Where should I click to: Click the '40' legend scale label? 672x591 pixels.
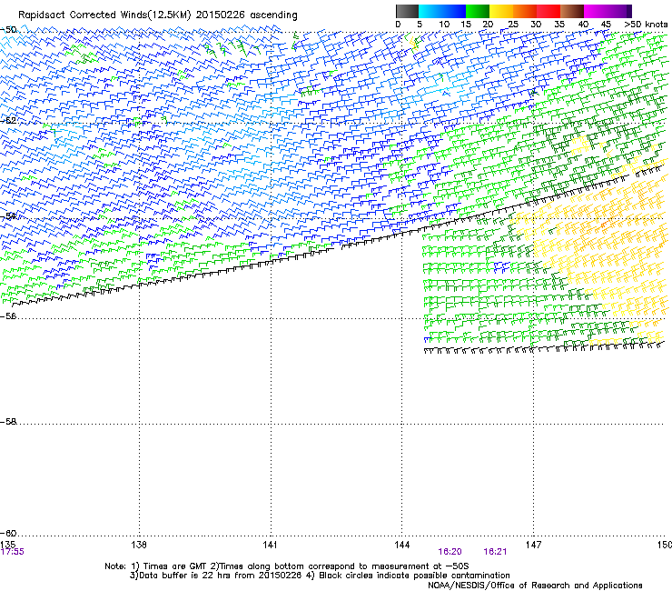[x=583, y=24]
